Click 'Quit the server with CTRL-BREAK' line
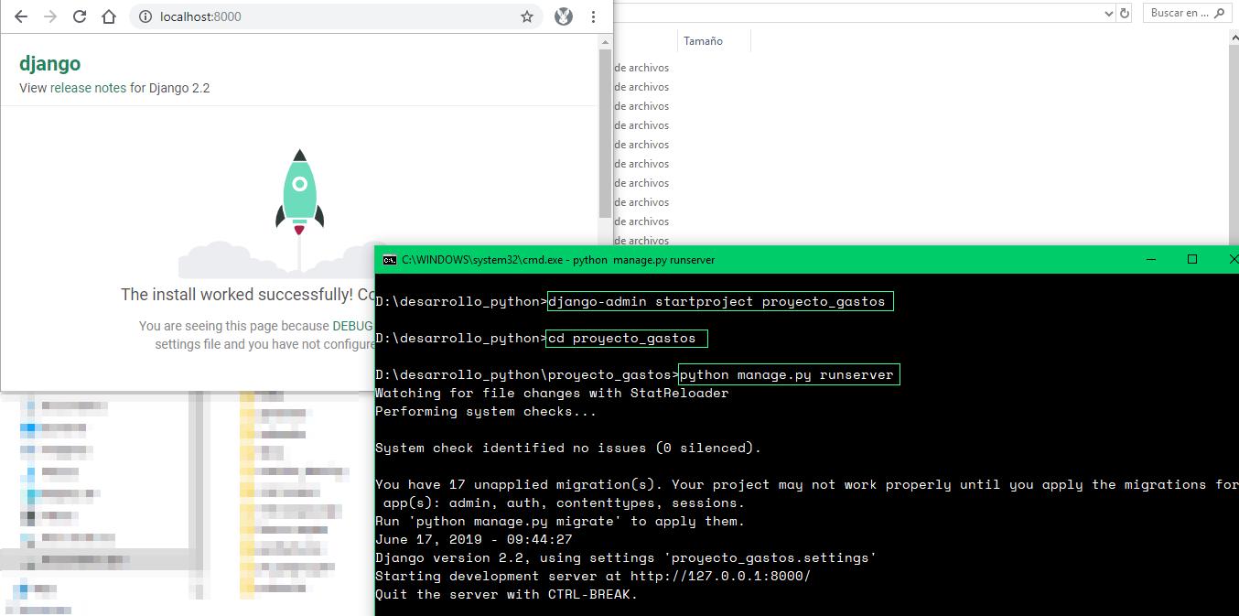The image size is (1239, 616). 506,594
